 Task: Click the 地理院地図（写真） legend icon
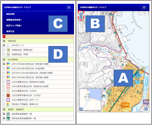(x=8, y=54)
